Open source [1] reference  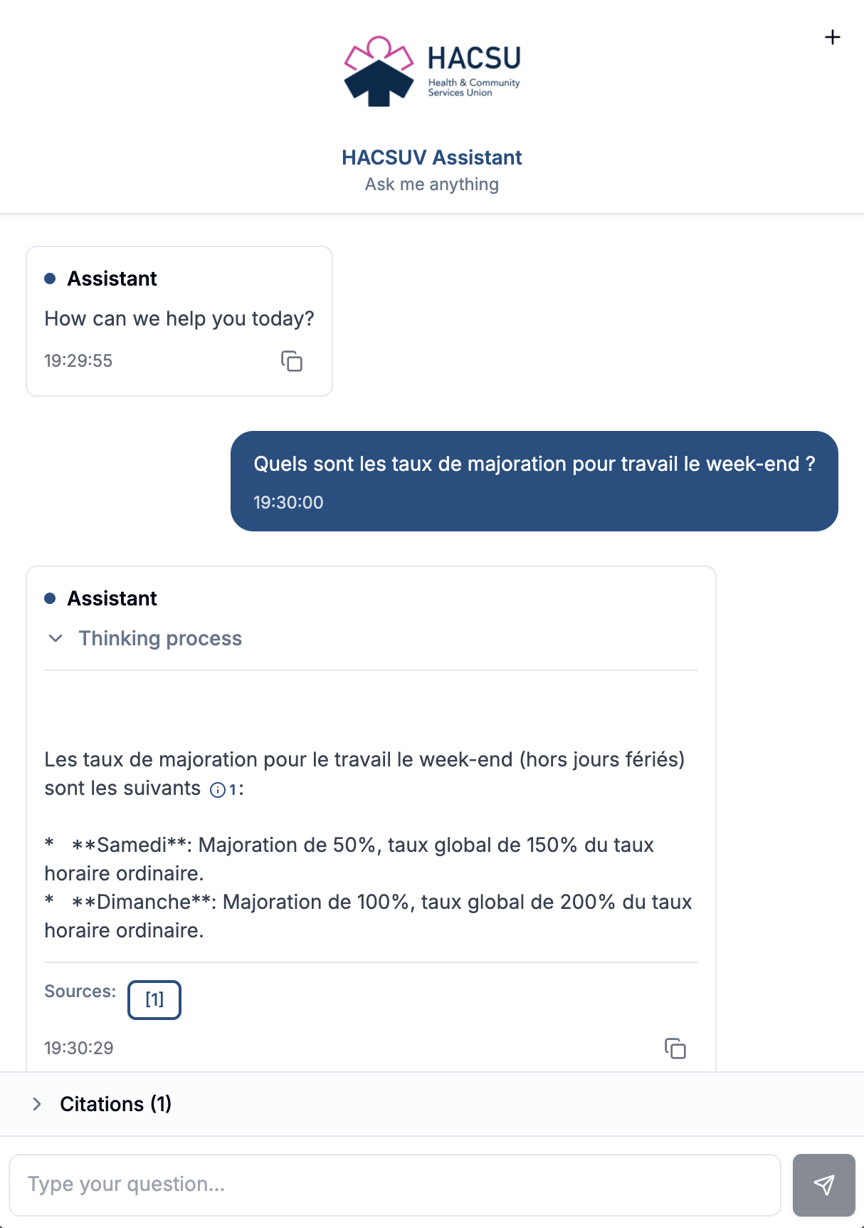point(154,999)
